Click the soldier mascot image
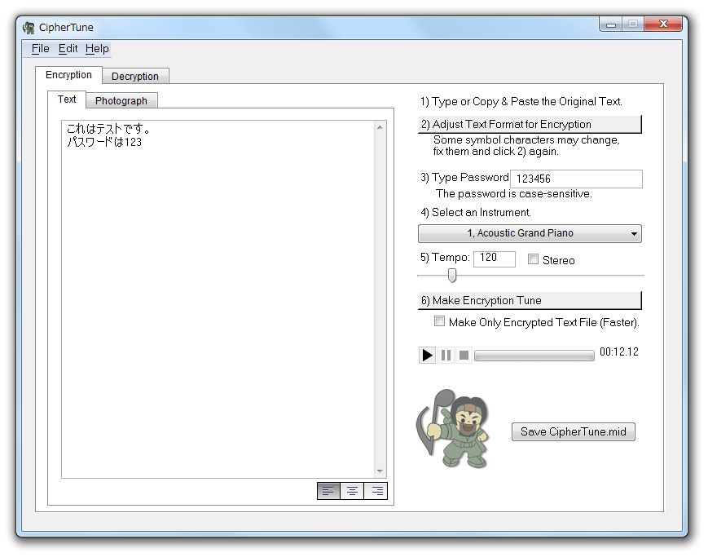 (x=453, y=429)
